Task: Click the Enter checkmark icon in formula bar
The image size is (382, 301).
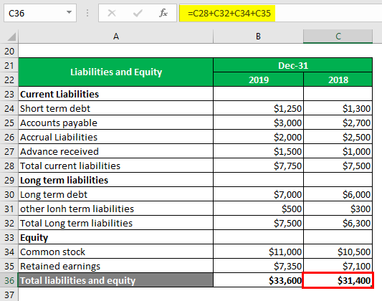Action: click(138, 13)
